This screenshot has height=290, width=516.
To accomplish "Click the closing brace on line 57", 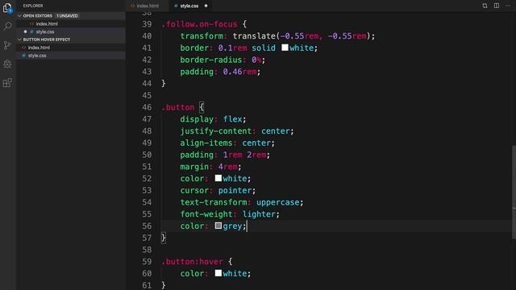I will click(163, 238).
